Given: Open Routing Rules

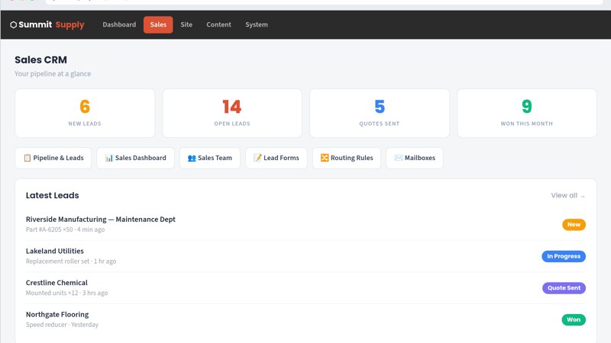Looking at the screenshot, I should point(347,158).
